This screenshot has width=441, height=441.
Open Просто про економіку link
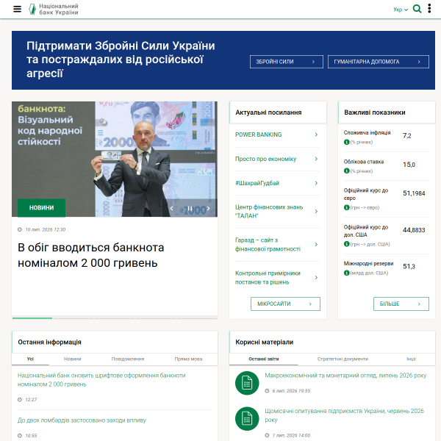point(265,159)
